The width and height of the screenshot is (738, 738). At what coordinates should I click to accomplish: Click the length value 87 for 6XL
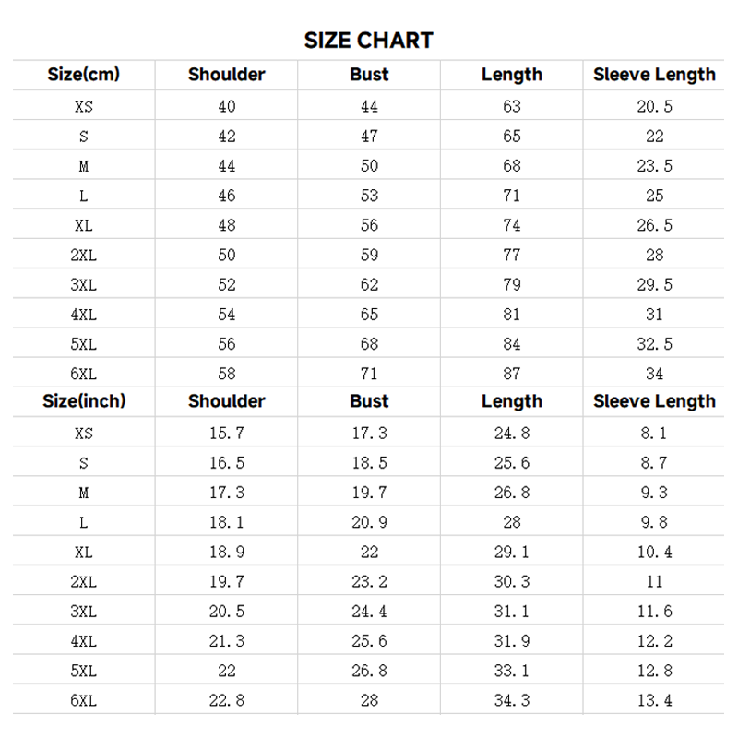click(x=512, y=374)
